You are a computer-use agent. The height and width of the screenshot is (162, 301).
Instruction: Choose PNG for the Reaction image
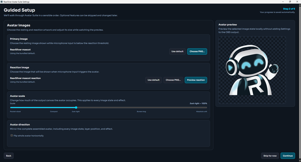pyautogui.click(x=173, y=80)
